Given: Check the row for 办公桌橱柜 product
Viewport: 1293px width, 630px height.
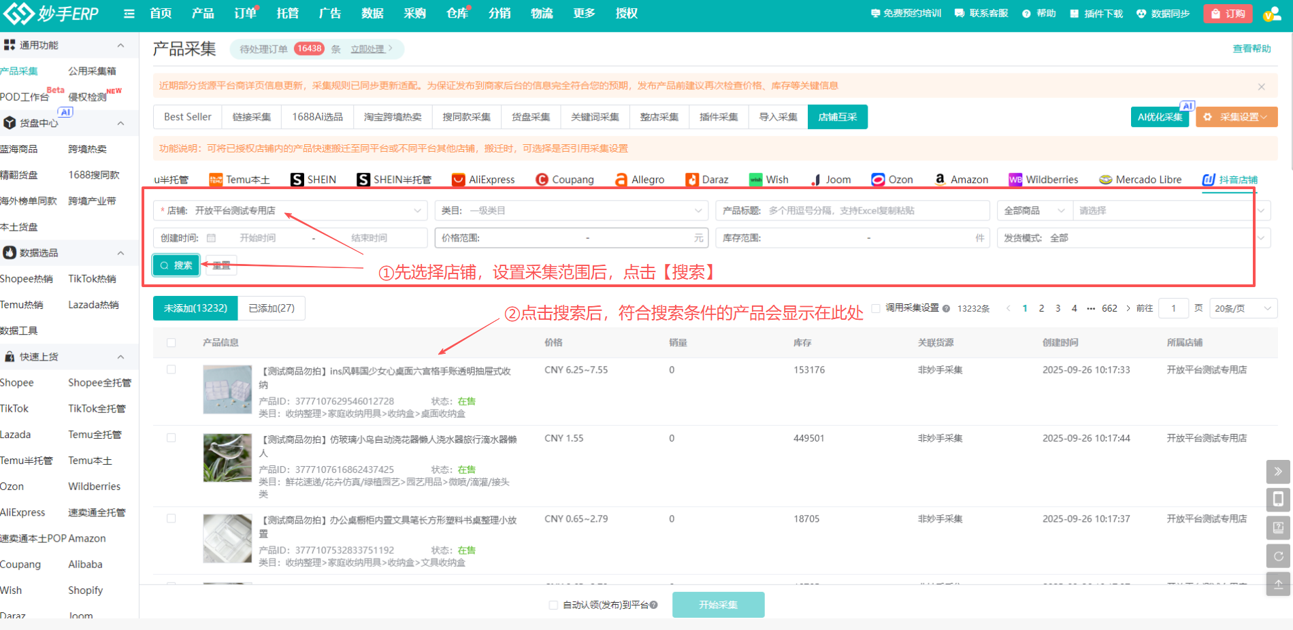Looking at the screenshot, I should 171,518.
